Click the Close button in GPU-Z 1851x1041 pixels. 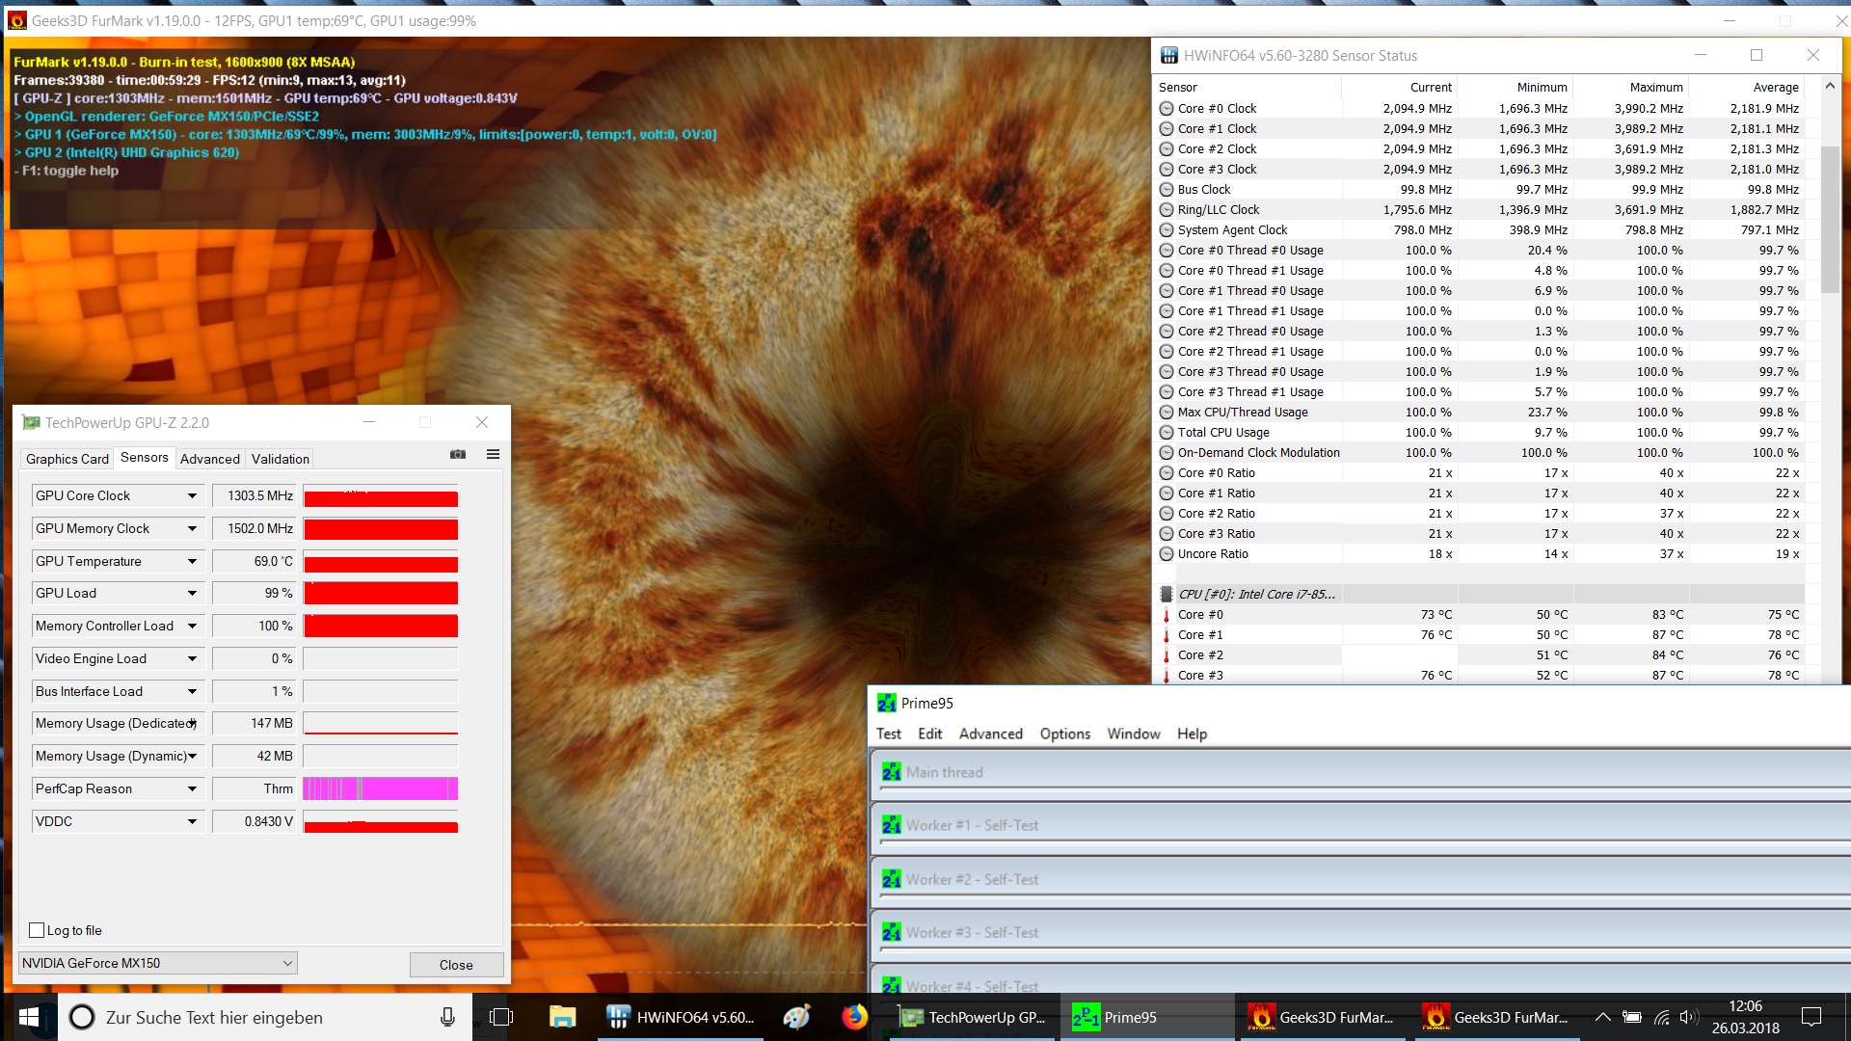click(x=456, y=965)
